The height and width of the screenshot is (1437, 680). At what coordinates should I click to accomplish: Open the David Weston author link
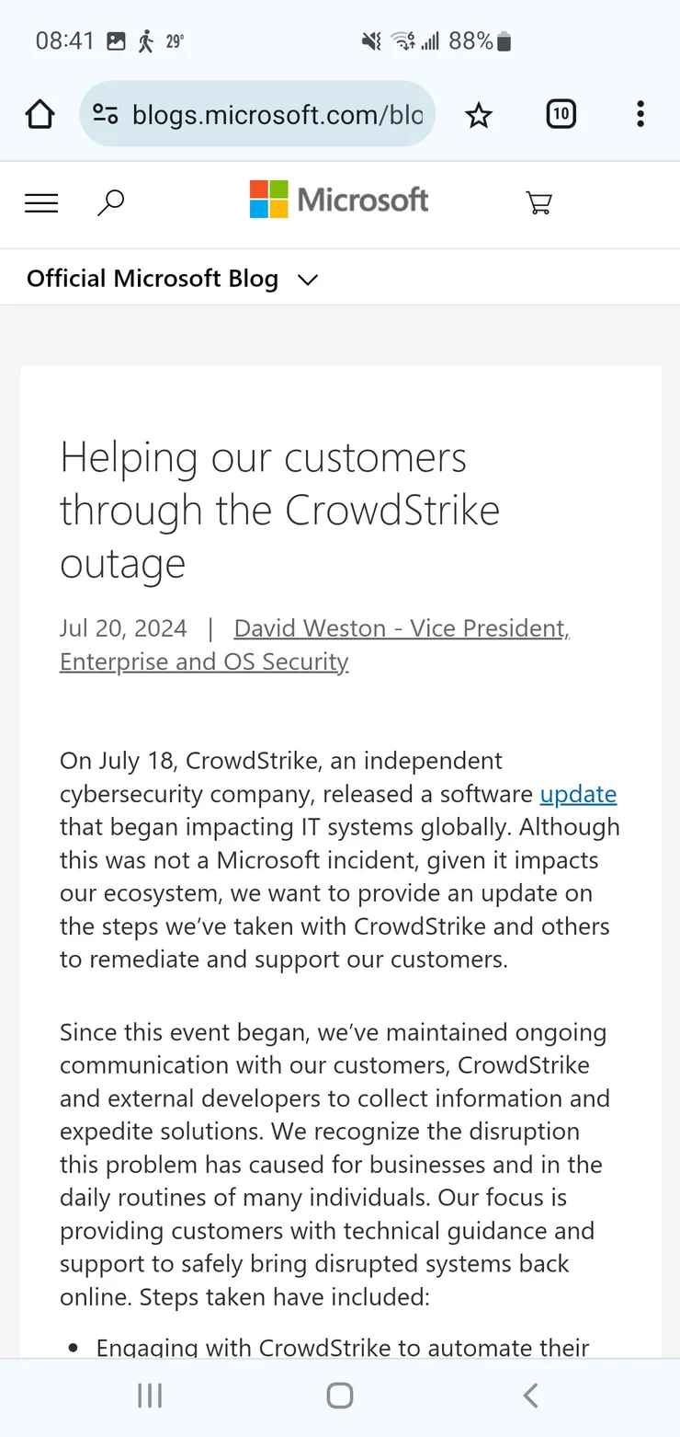point(401,628)
